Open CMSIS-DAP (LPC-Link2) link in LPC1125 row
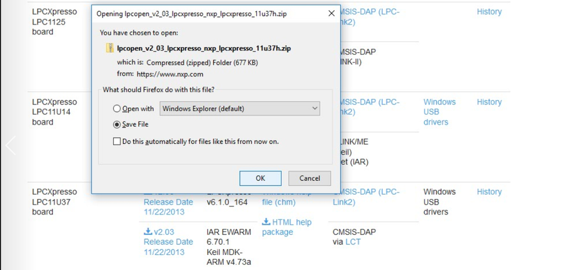The height and width of the screenshot is (270, 582). click(370, 17)
